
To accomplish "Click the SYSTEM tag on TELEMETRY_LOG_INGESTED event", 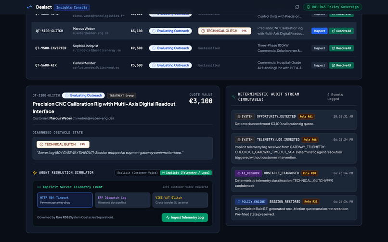I will [245, 140].
